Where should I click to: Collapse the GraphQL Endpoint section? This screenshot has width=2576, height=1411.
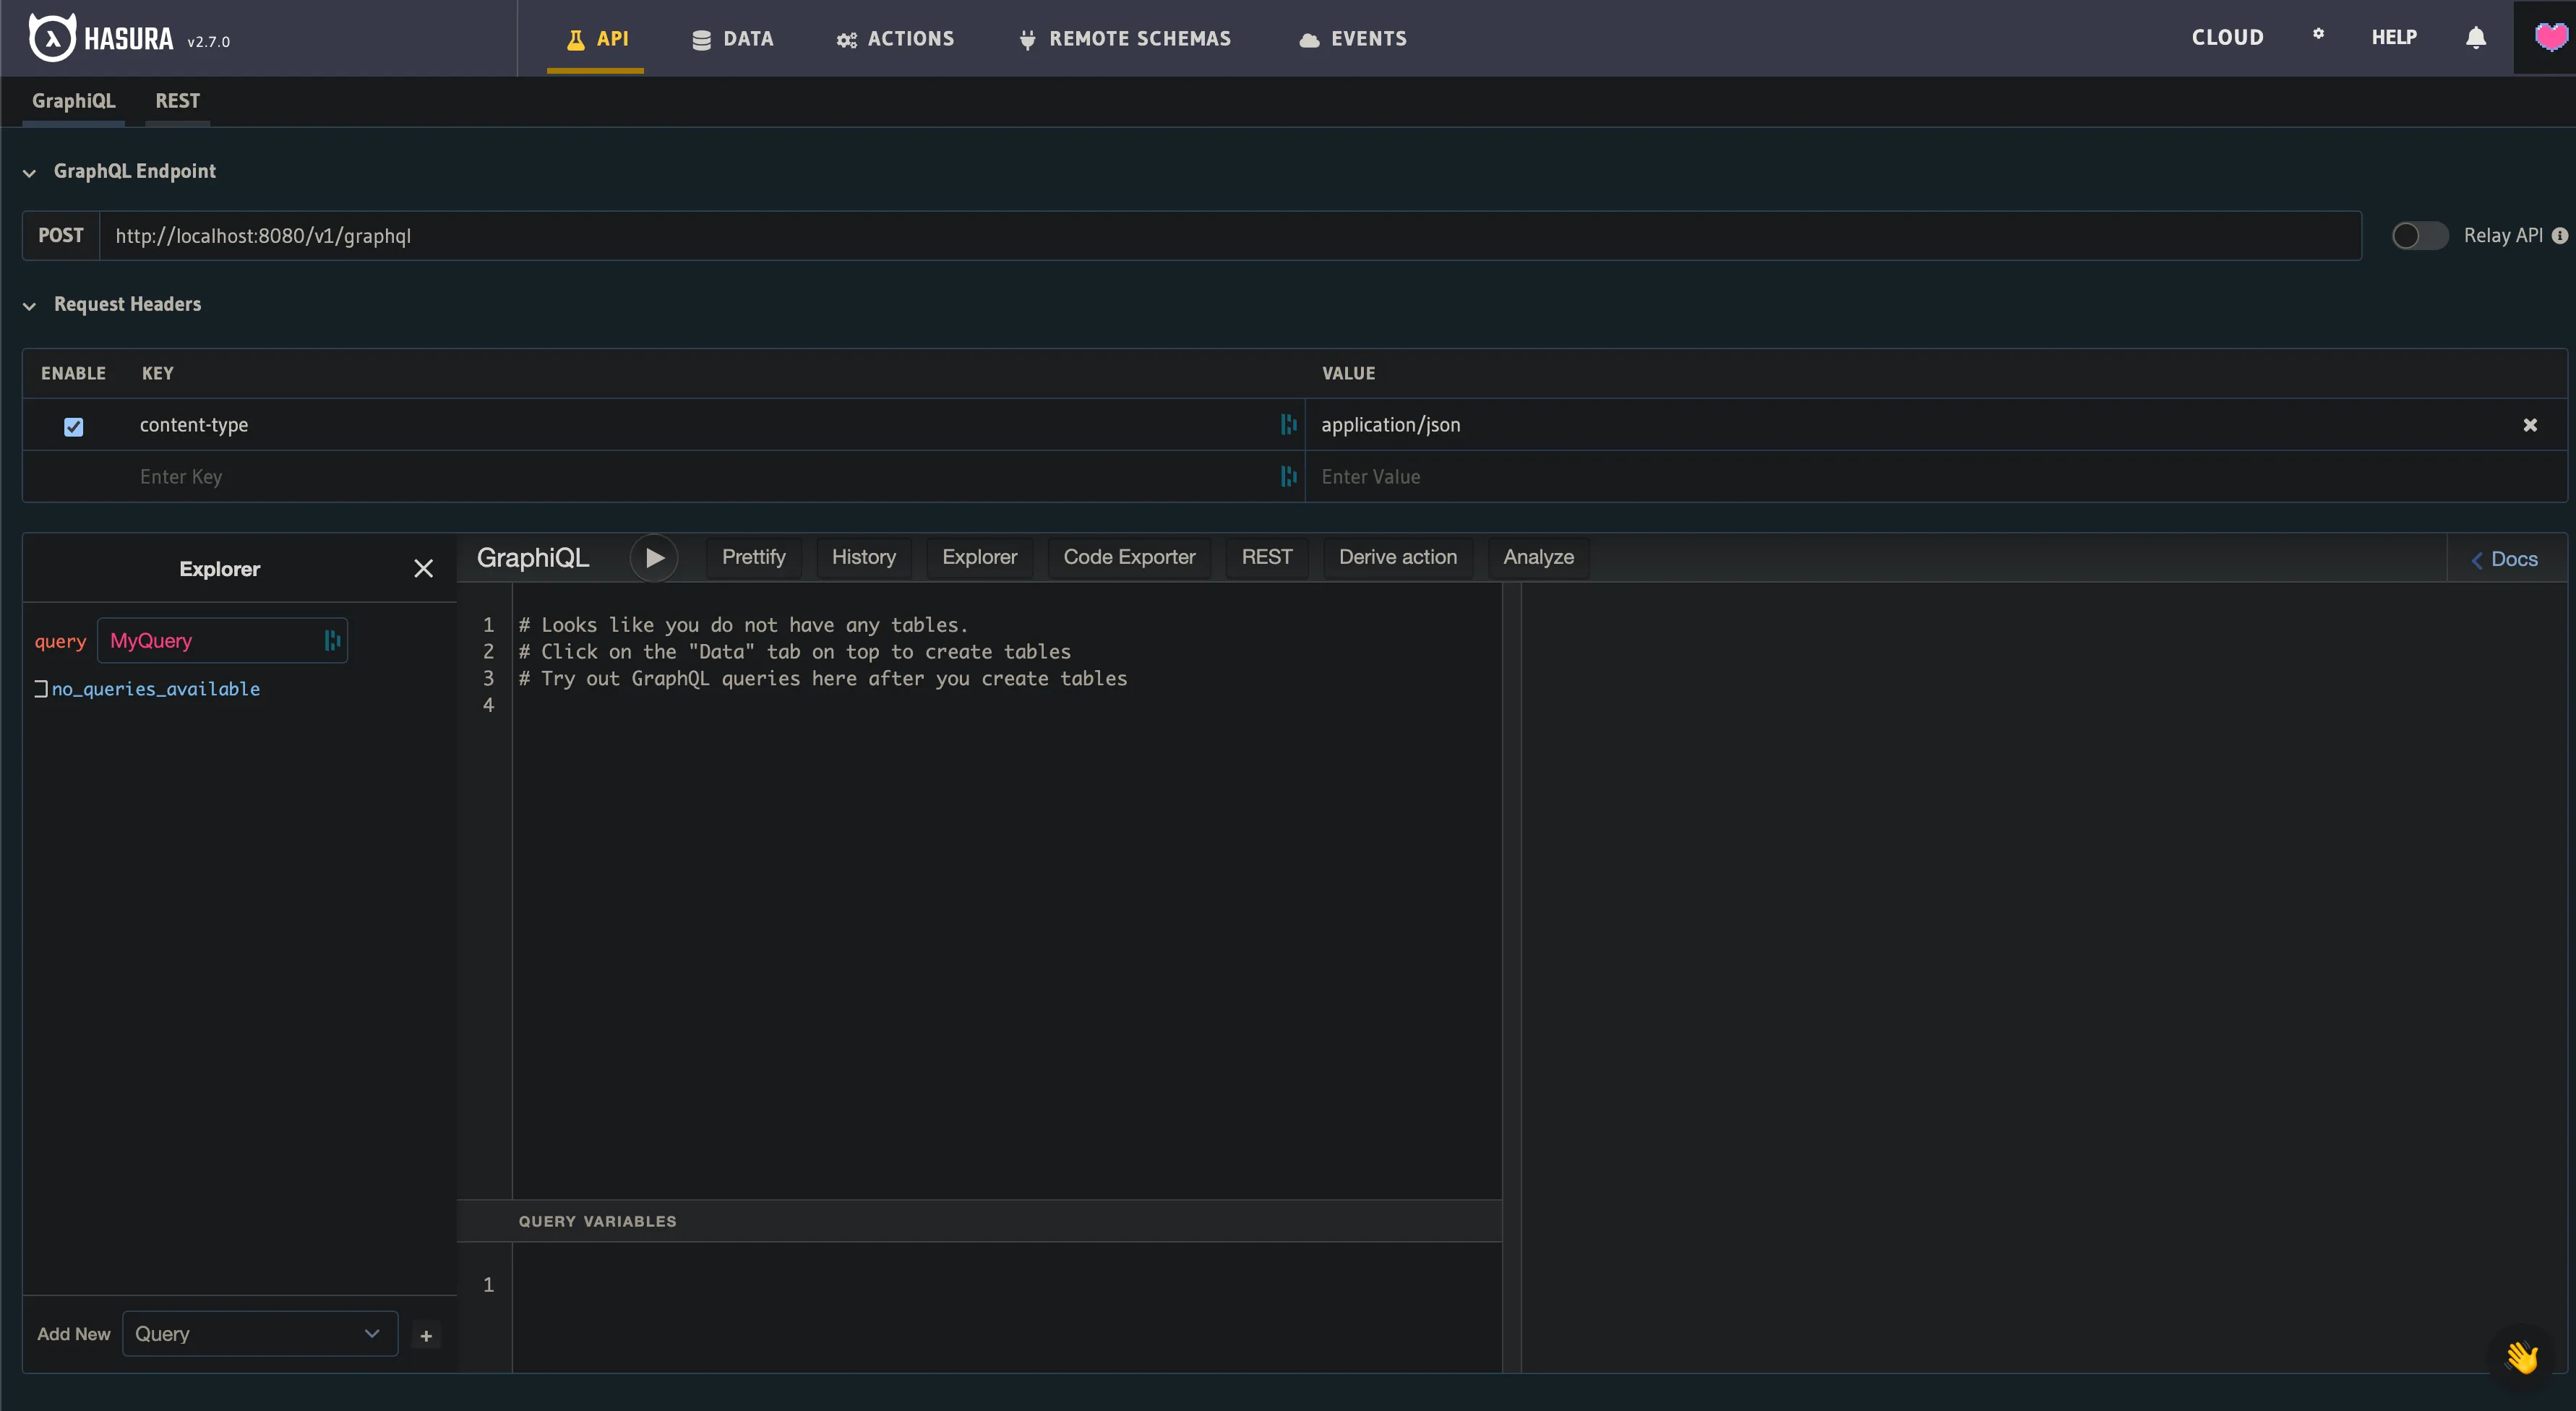click(29, 172)
